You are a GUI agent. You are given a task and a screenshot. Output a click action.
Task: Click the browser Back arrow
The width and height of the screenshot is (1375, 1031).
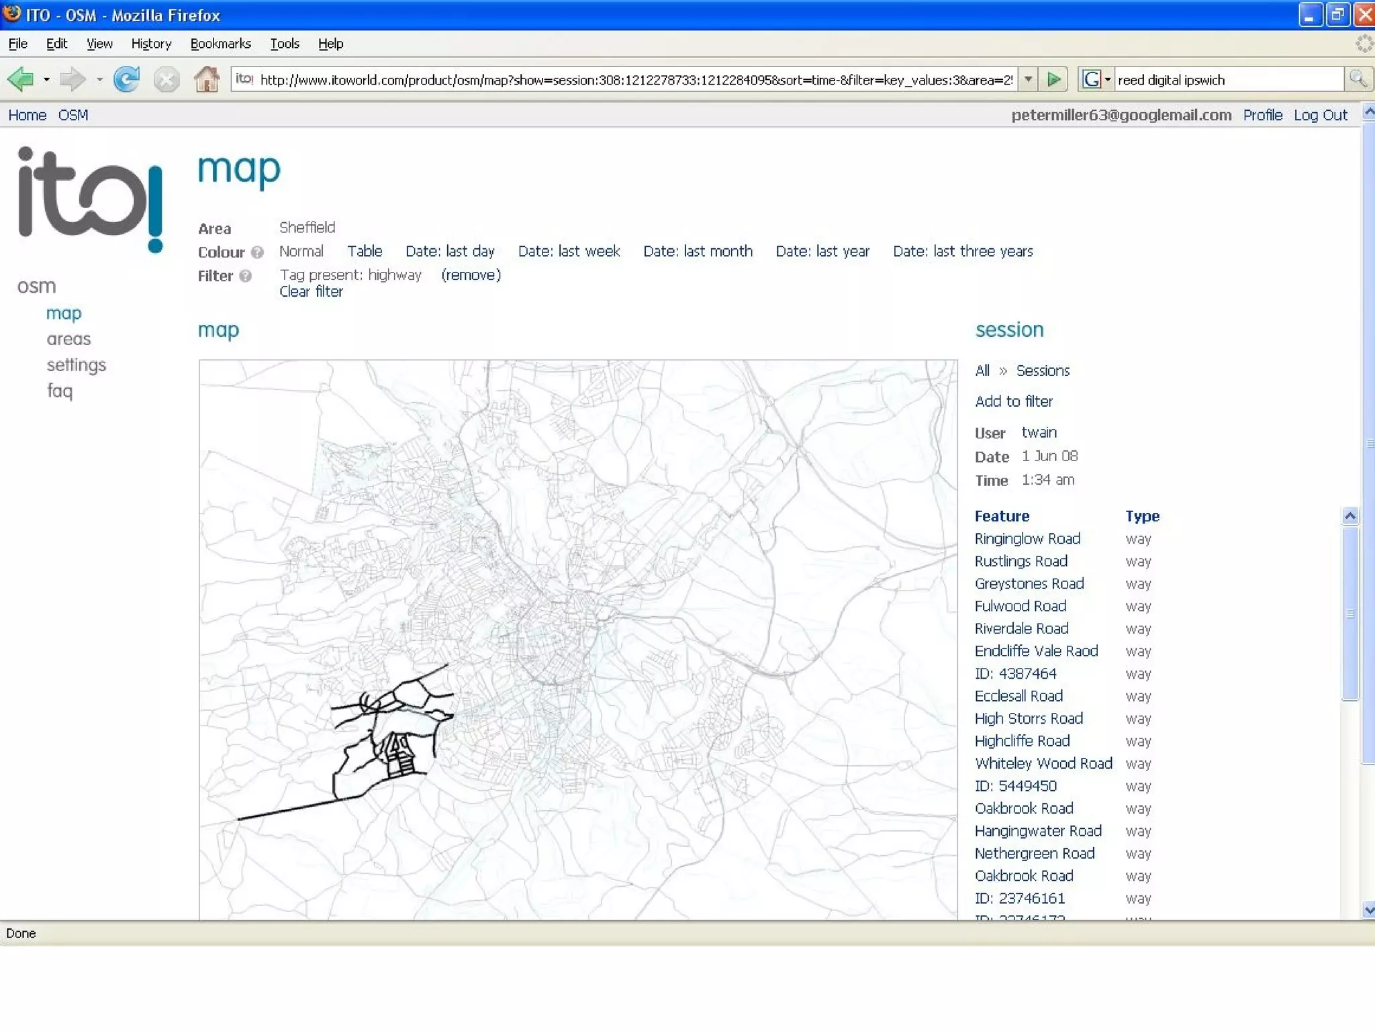coord(20,79)
